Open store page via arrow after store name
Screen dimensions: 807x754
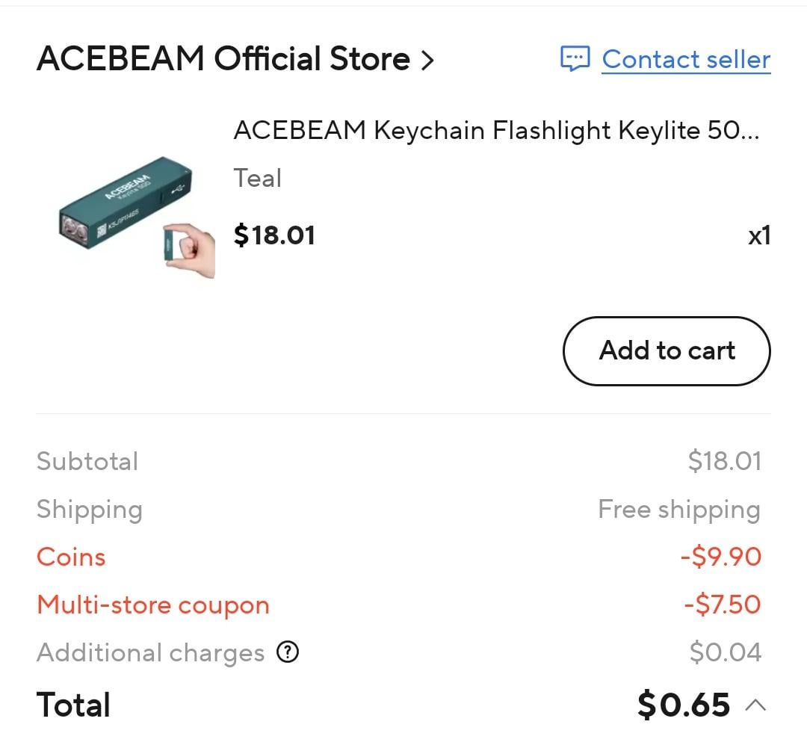point(427,60)
